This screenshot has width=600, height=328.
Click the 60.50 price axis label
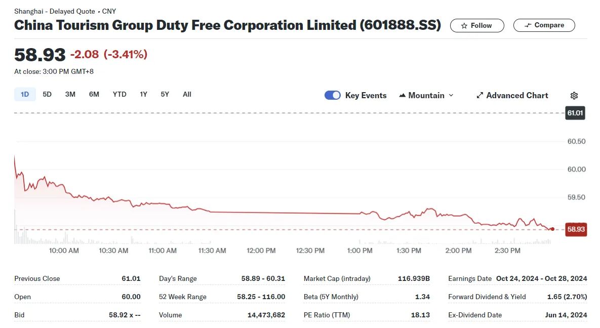tap(576, 142)
